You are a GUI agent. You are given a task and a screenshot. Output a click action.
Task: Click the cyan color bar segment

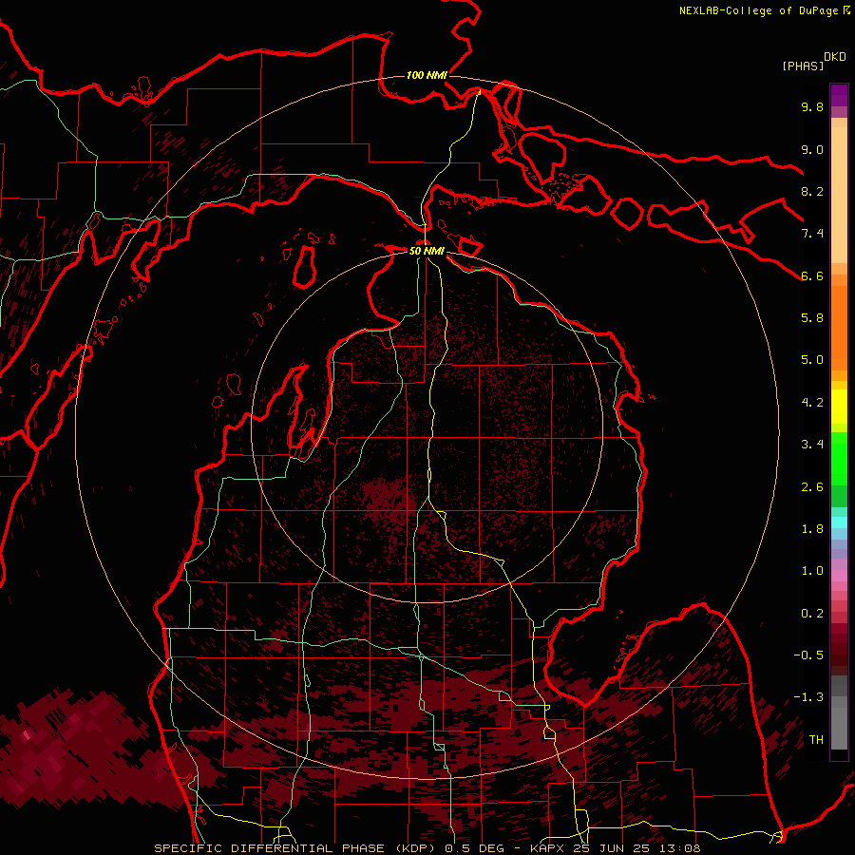[x=839, y=522]
